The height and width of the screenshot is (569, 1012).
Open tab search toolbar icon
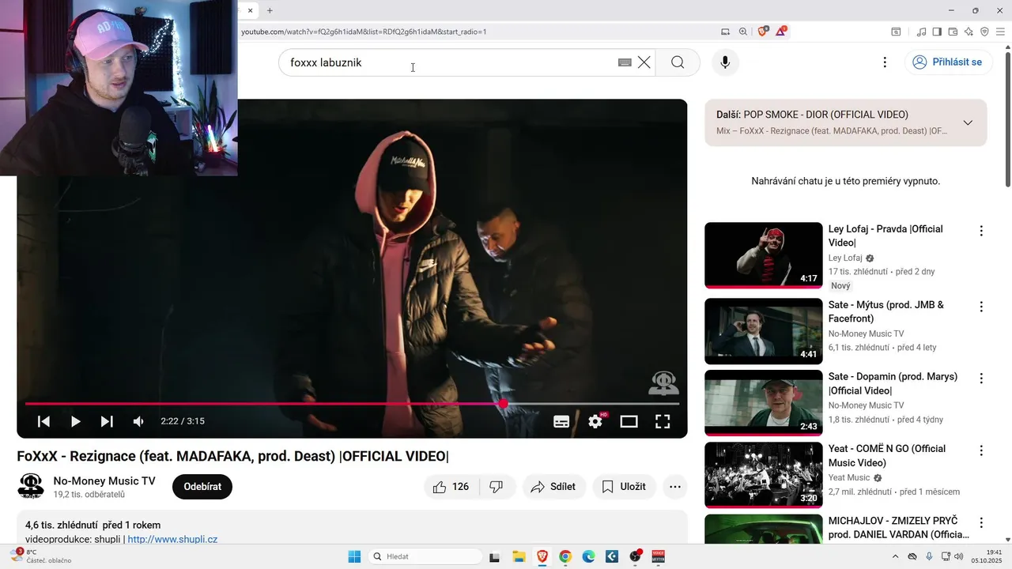(896, 32)
